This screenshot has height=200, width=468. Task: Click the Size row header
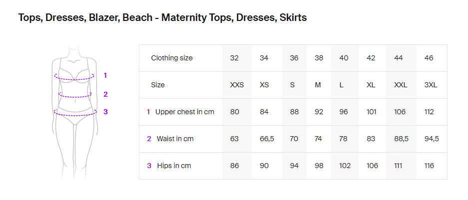click(158, 85)
